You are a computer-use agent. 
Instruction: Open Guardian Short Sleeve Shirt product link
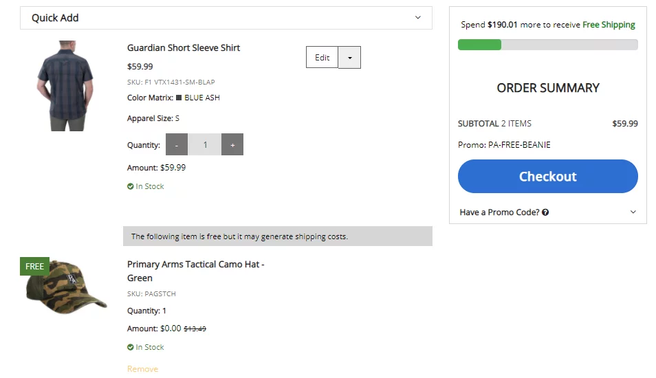[x=183, y=47]
